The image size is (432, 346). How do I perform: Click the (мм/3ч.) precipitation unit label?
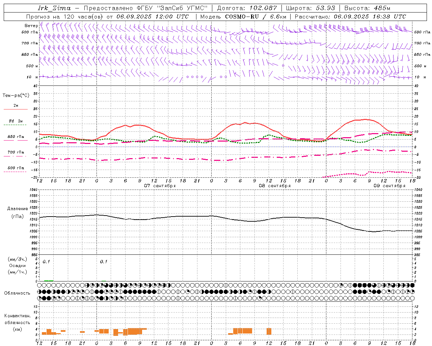17,259
